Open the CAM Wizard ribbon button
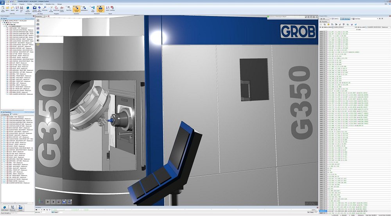This screenshot has width=391, height=216. [x=28, y=9]
